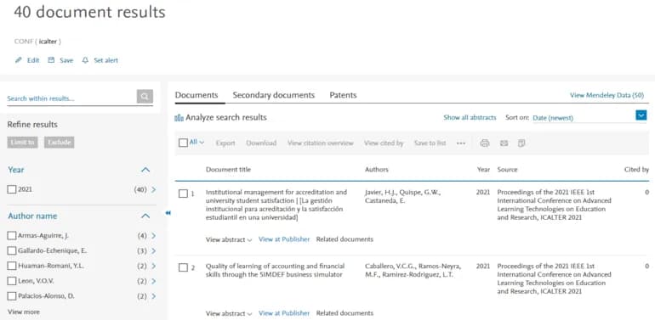Expand View abstract for document 1

tap(229, 239)
